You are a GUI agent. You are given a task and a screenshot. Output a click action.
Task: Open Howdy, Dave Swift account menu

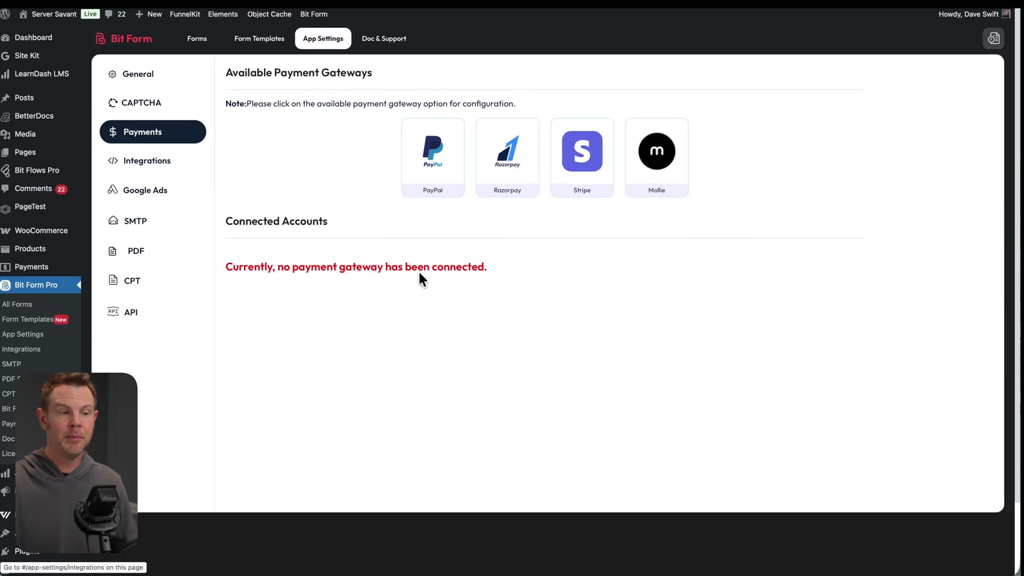[x=974, y=14]
